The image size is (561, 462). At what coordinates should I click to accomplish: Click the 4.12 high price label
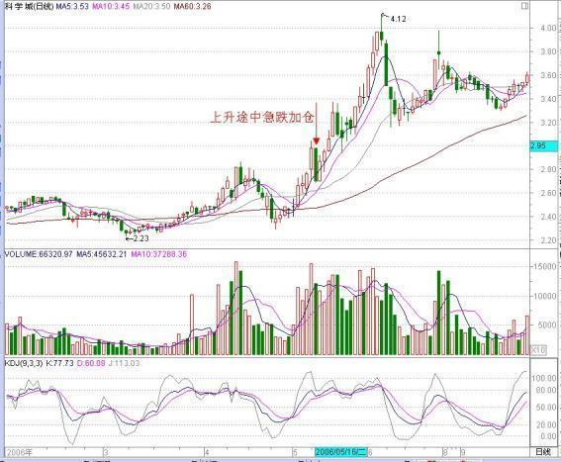(398, 19)
